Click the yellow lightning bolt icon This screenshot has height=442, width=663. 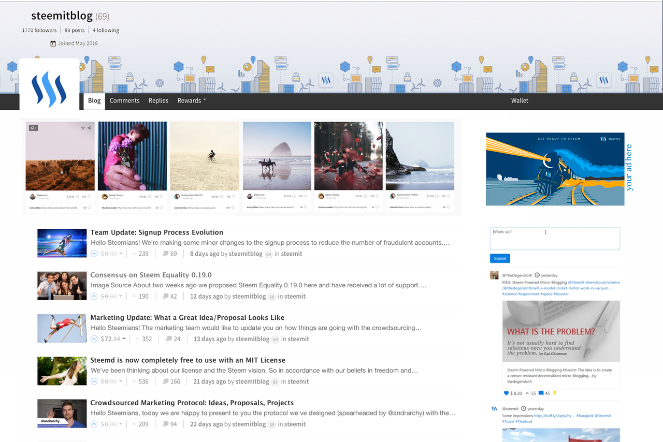click(x=555, y=393)
